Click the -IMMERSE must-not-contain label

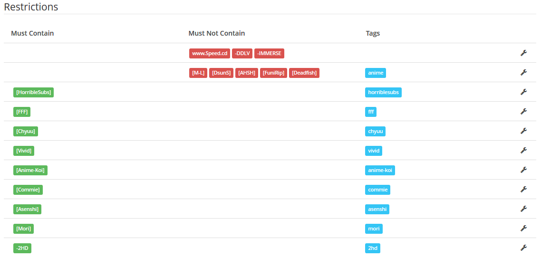pos(269,53)
